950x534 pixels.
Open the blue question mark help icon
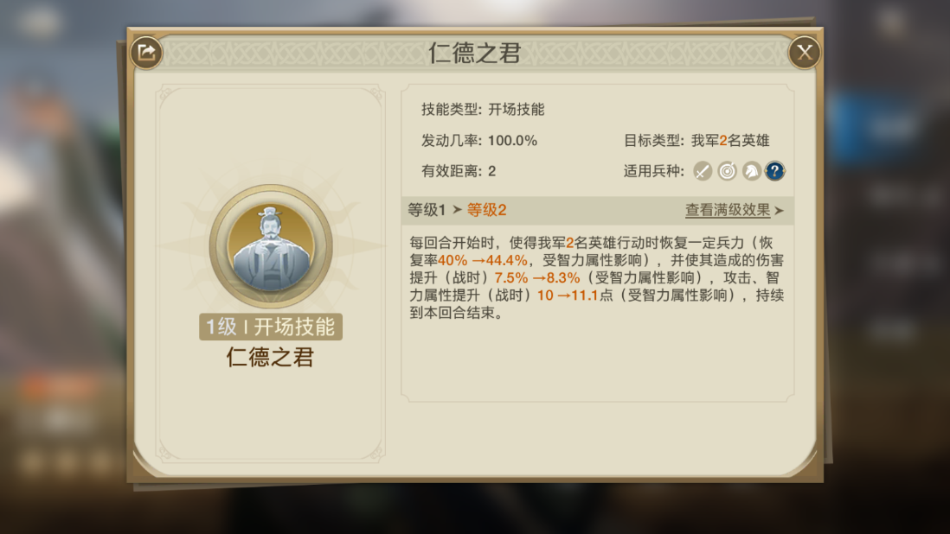click(x=775, y=171)
